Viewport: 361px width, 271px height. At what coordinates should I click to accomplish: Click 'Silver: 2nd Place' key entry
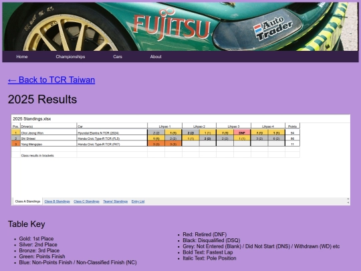38,245
